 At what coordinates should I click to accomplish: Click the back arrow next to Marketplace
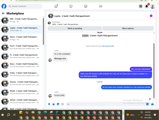tap(3, 13)
